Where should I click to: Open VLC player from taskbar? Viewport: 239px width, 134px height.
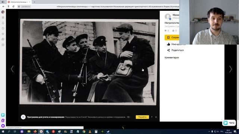(90, 131)
